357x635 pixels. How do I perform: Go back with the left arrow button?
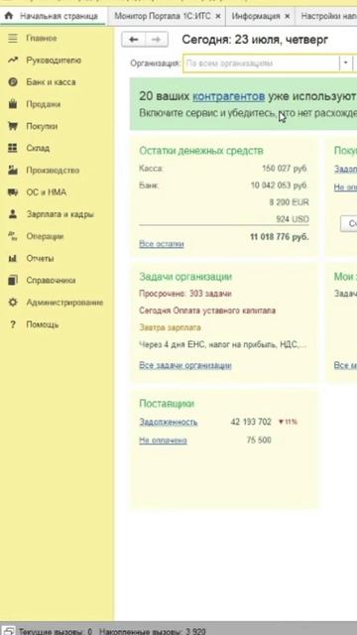pos(134,40)
